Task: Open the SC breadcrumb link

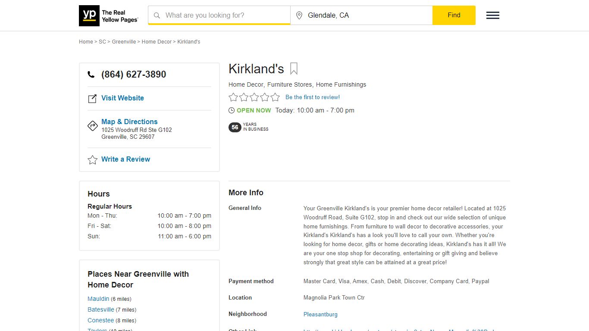Action: tap(102, 42)
